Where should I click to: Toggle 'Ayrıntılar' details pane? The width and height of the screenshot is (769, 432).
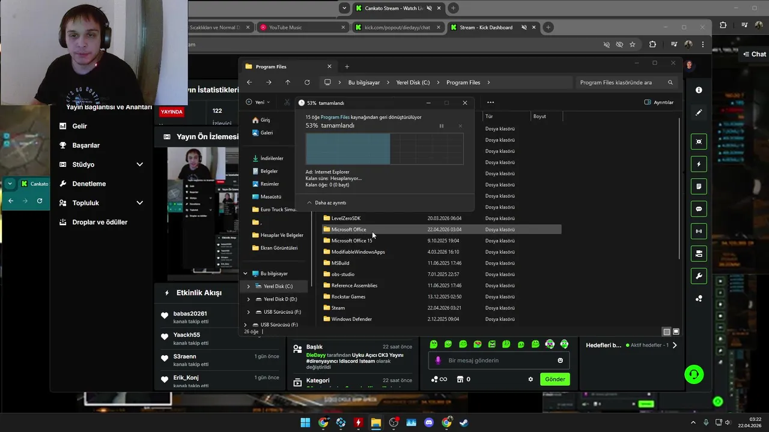(x=659, y=102)
